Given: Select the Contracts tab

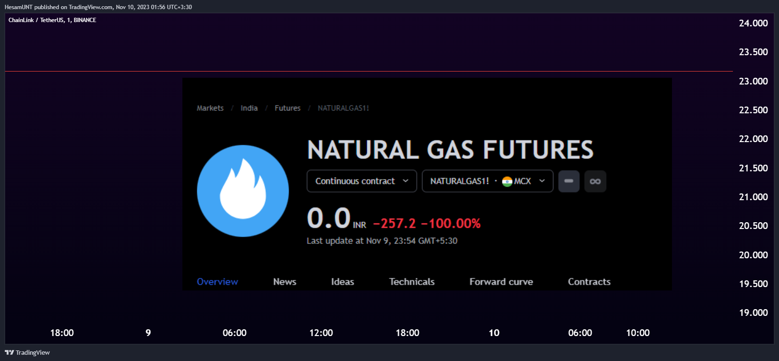Looking at the screenshot, I should 589,282.
